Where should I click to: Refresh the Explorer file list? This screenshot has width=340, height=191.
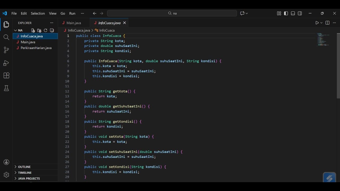coord(45,30)
